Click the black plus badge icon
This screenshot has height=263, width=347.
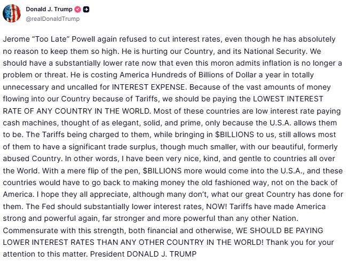[x=86, y=9]
